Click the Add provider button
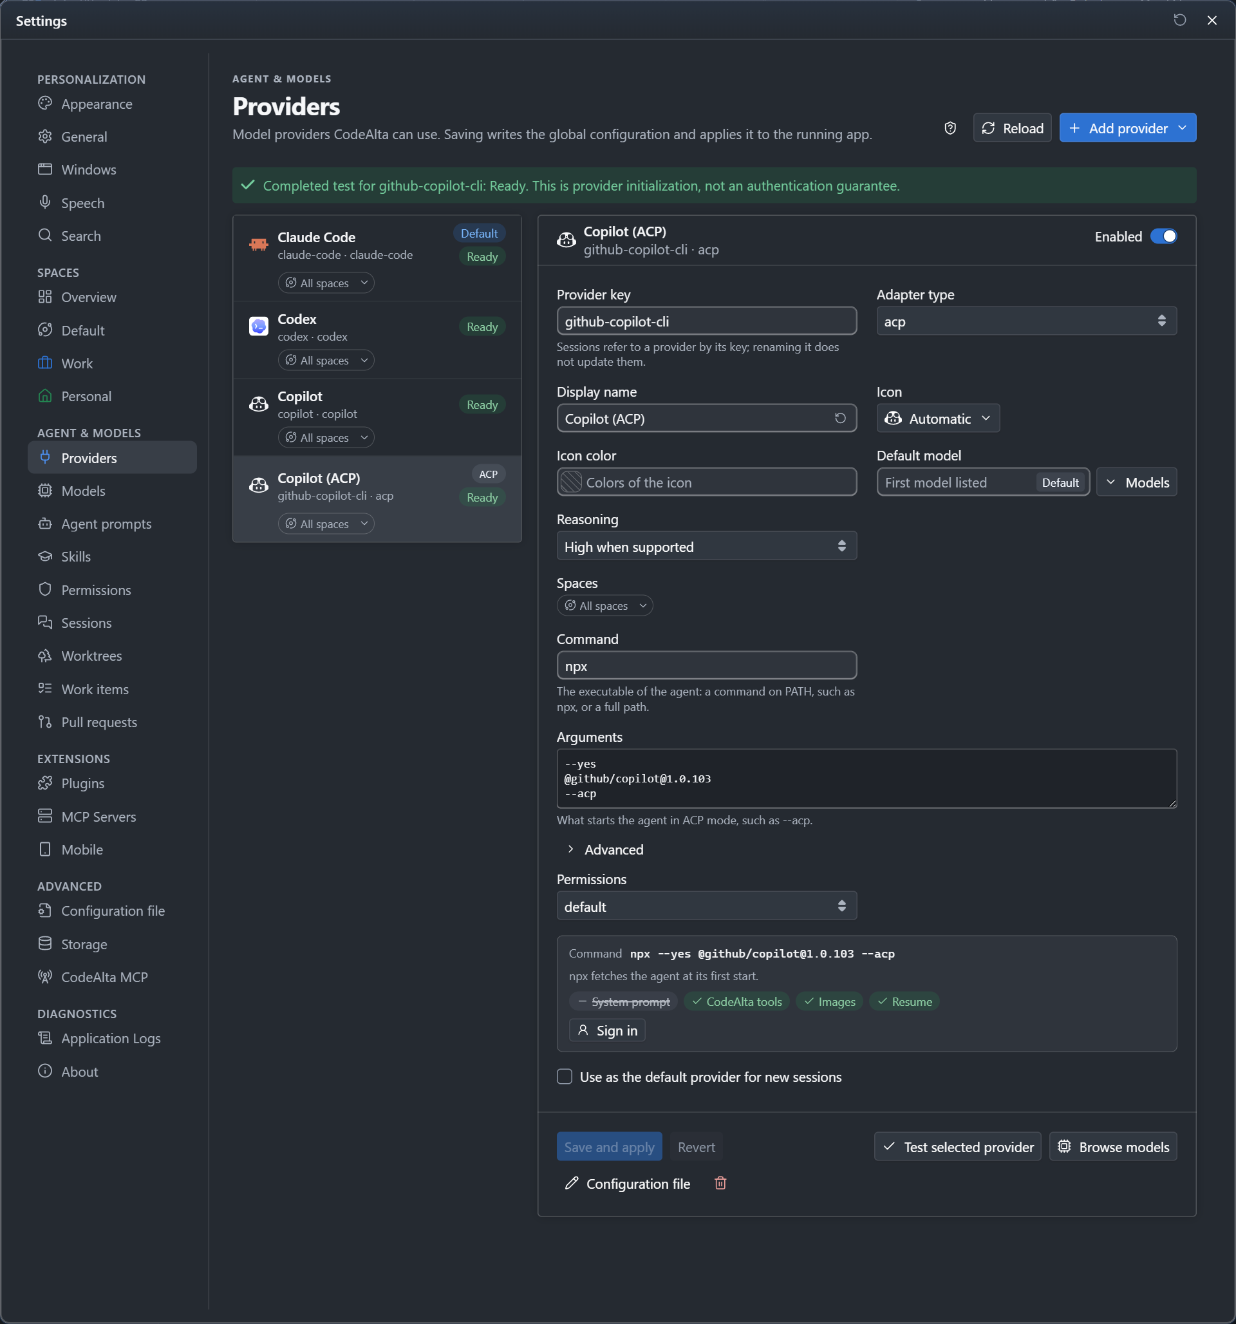This screenshot has width=1236, height=1324. (x=1127, y=128)
